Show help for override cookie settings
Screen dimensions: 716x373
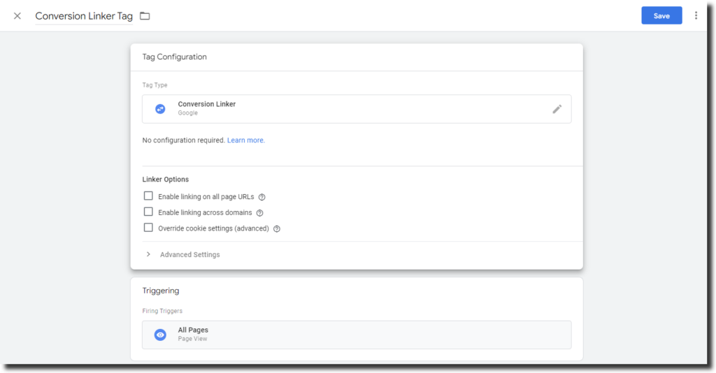[277, 229]
